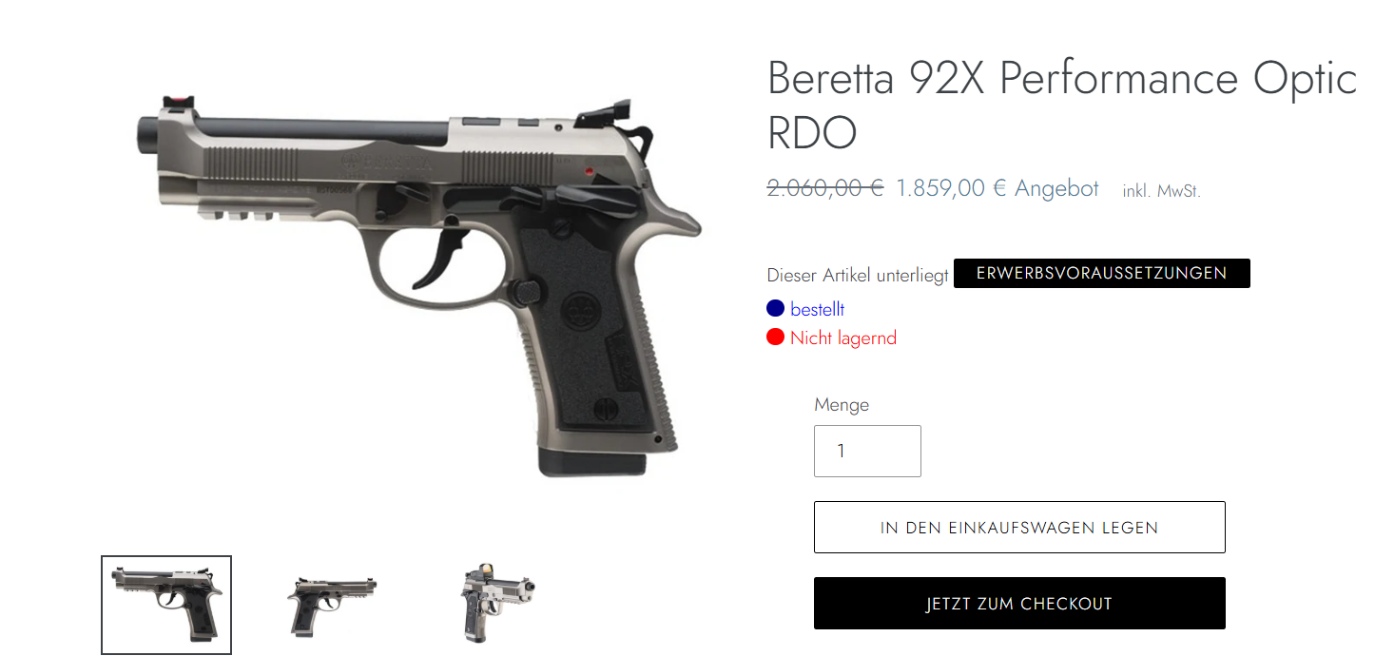Image resolution: width=1375 pixels, height=656 pixels.
Task: Proceed with 'Jetzt zum Checkout' button
Action: point(1019,603)
